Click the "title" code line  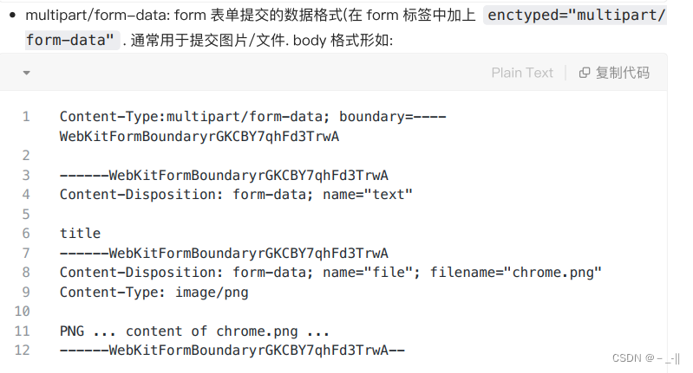pos(80,233)
